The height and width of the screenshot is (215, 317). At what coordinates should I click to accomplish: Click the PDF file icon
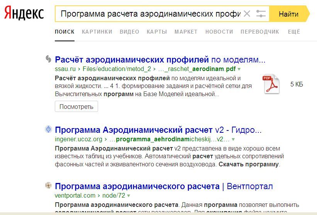point(271,84)
